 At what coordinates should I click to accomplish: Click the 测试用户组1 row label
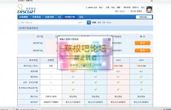[x=38, y=43]
